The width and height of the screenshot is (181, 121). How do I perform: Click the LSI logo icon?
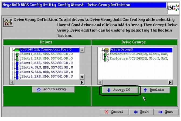click(173, 8)
